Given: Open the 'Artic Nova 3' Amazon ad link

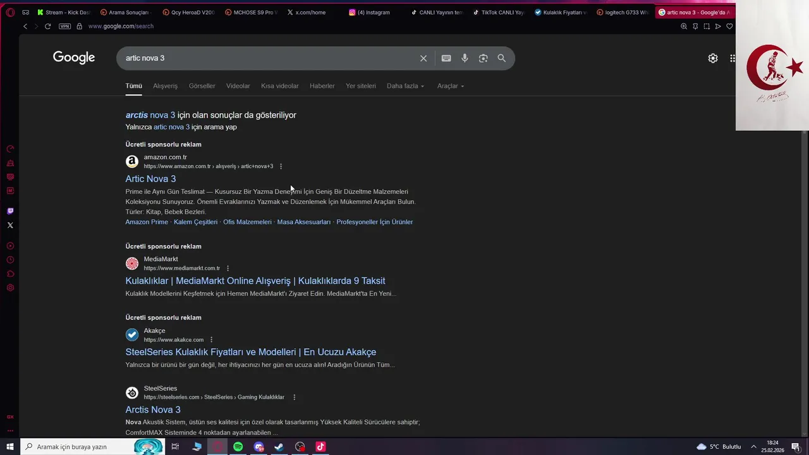Looking at the screenshot, I should coord(150,179).
